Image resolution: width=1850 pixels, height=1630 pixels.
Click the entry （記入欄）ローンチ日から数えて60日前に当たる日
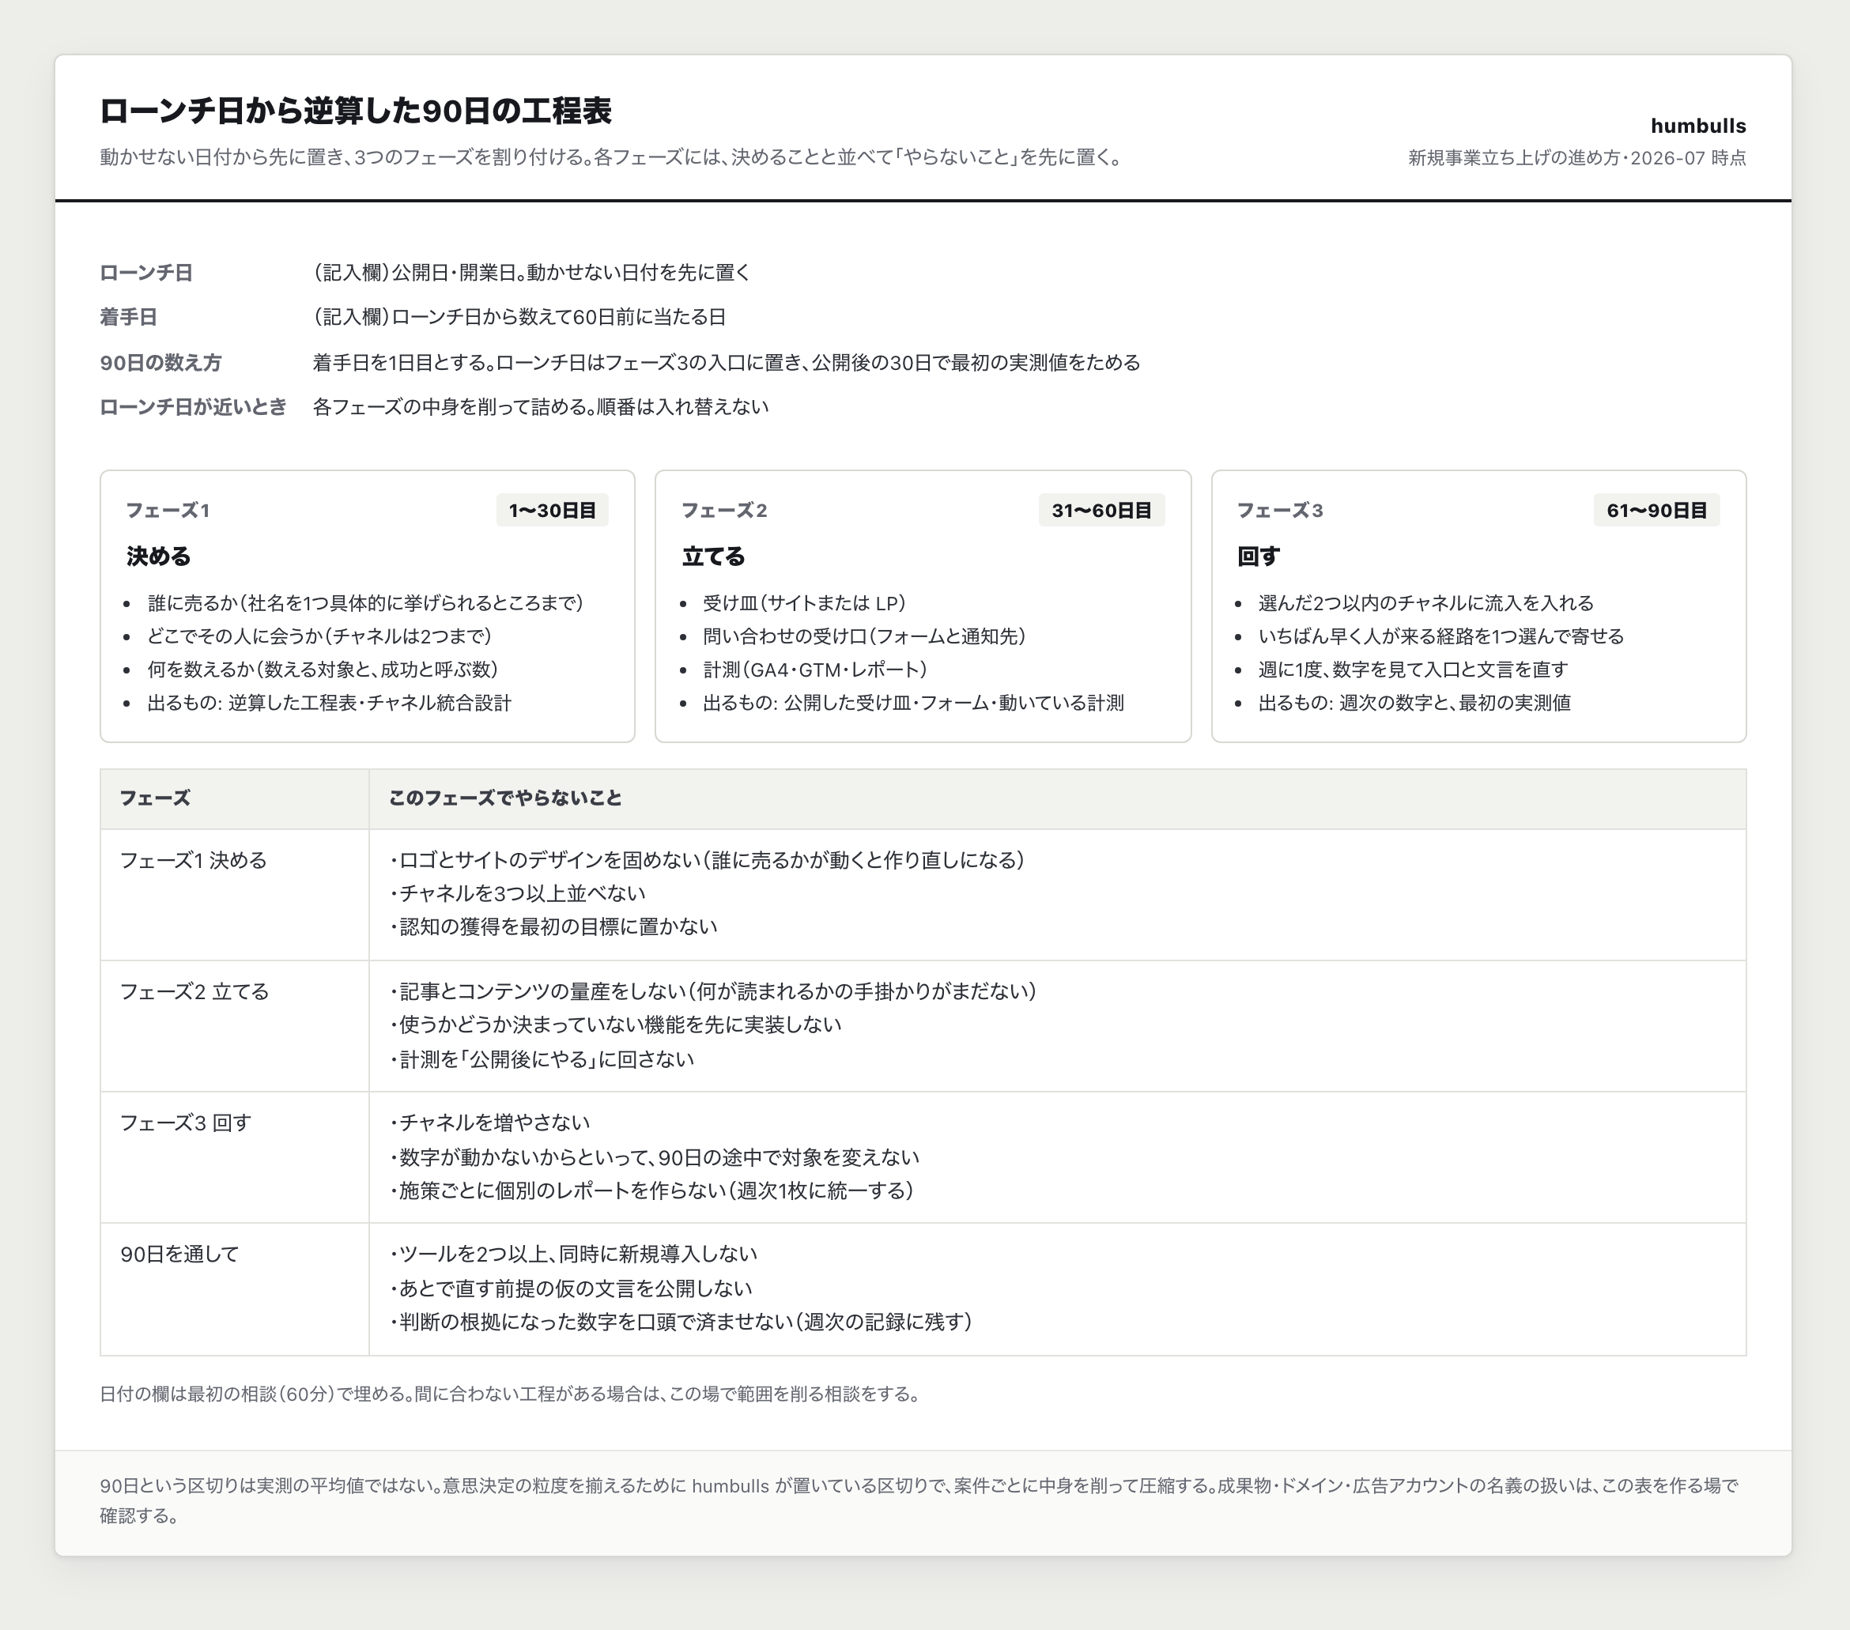(519, 318)
